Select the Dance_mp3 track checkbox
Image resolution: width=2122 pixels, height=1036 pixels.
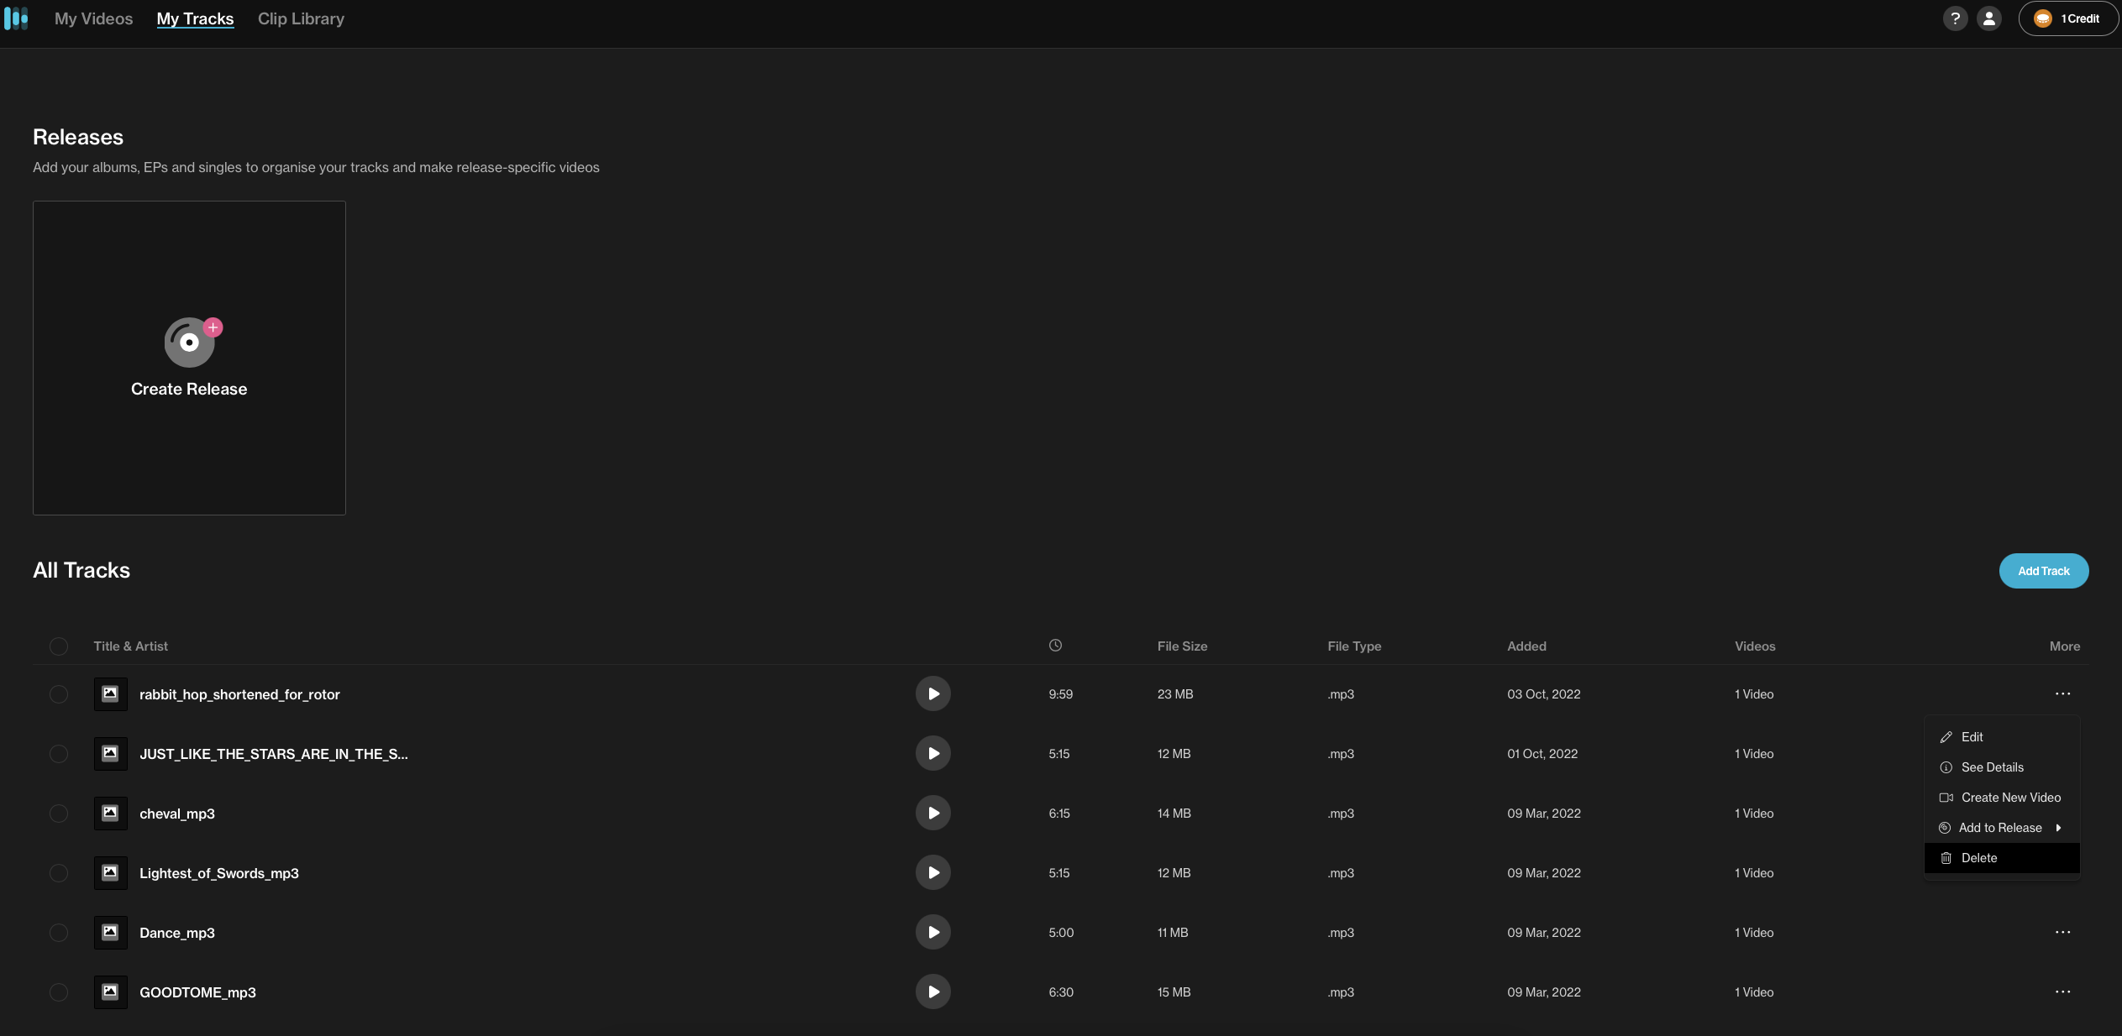click(59, 933)
